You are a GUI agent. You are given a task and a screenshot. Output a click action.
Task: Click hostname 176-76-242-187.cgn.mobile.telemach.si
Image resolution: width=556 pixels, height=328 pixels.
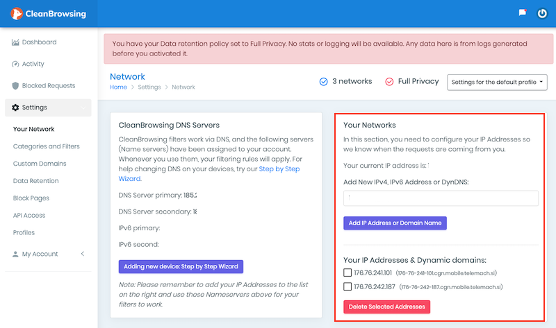[451, 287]
